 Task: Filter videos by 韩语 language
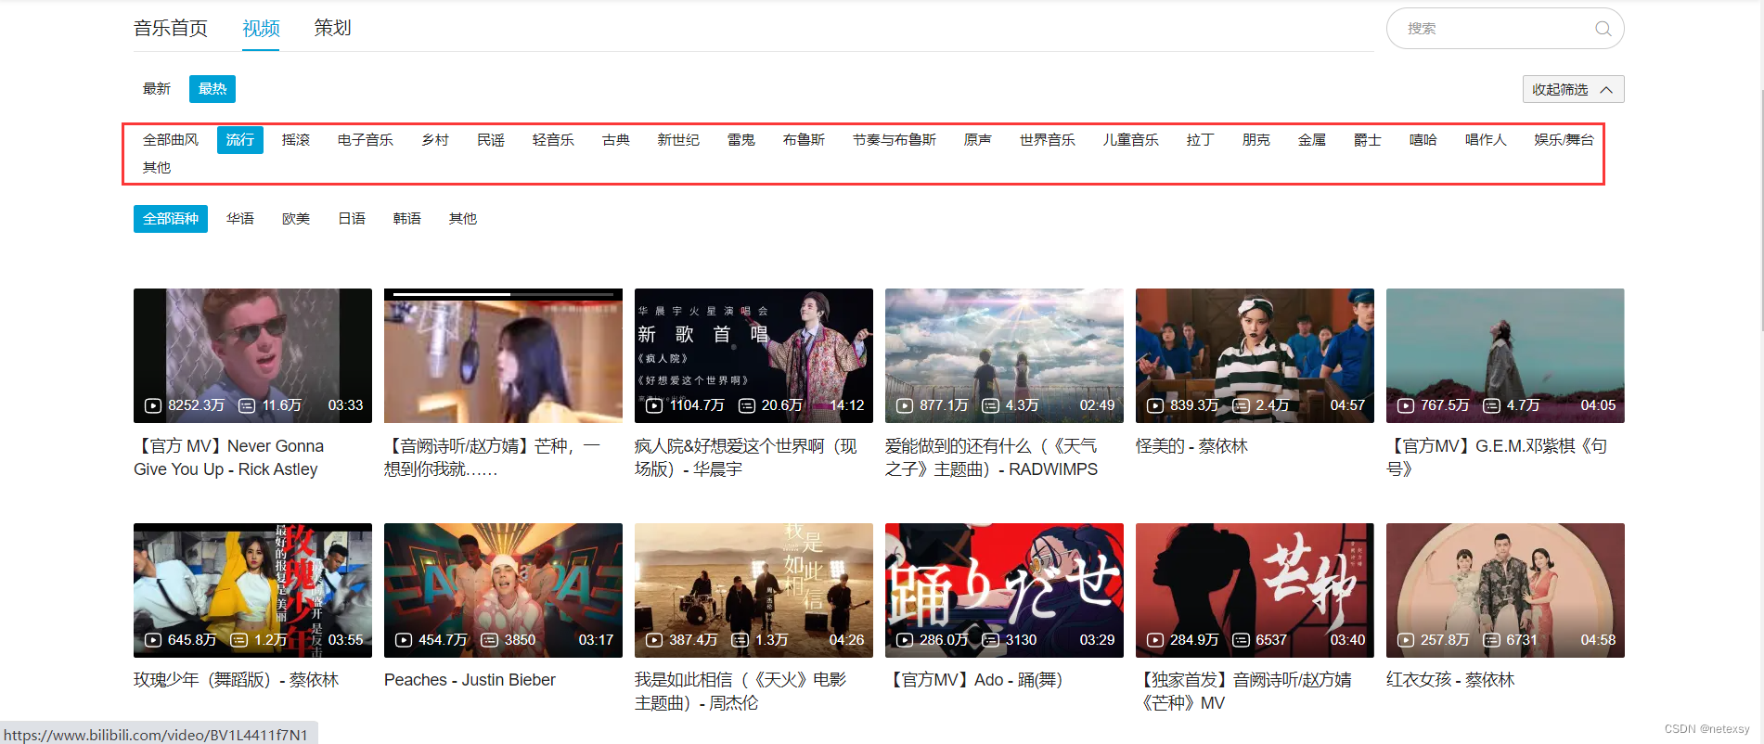(407, 219)
